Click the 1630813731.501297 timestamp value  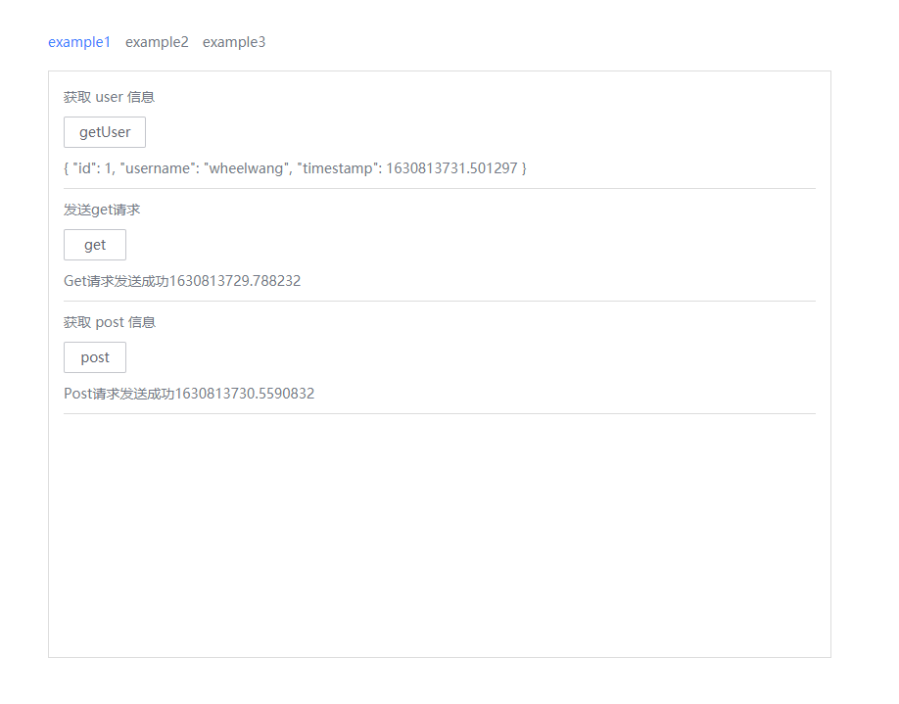tap(451, 168)
